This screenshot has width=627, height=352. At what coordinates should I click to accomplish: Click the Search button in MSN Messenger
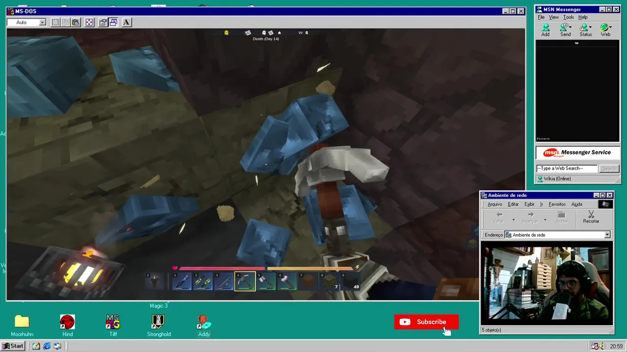[609, 168]
